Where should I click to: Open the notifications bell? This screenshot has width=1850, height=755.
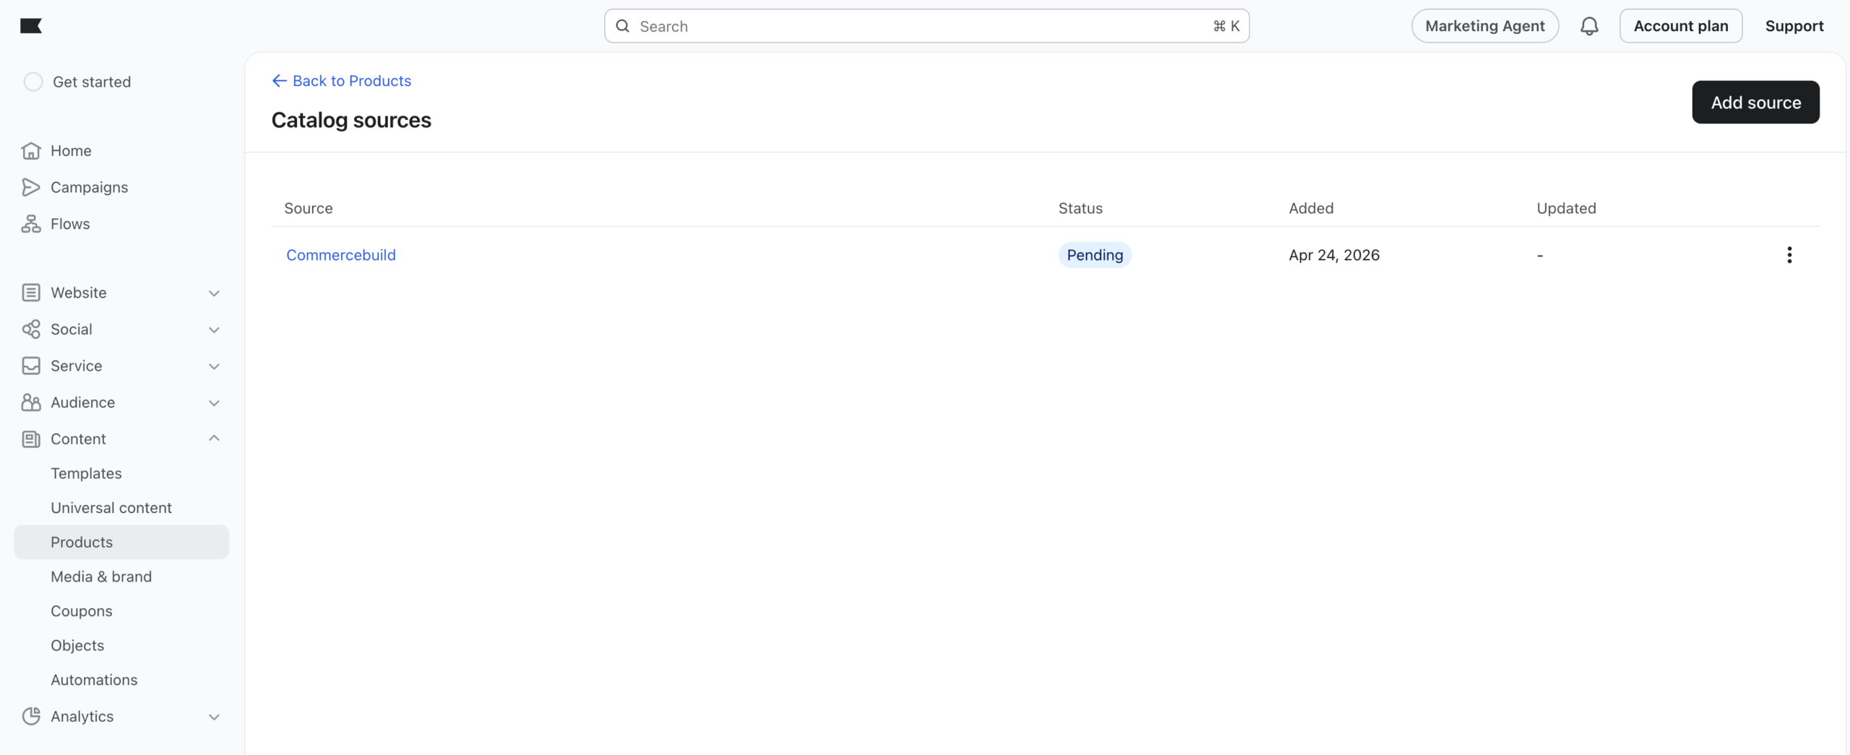tap(1588, 26)
